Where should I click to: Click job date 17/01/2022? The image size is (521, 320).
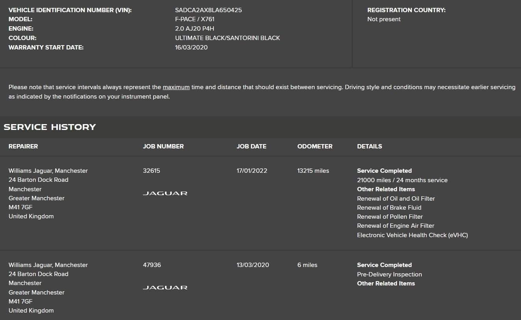252,171
